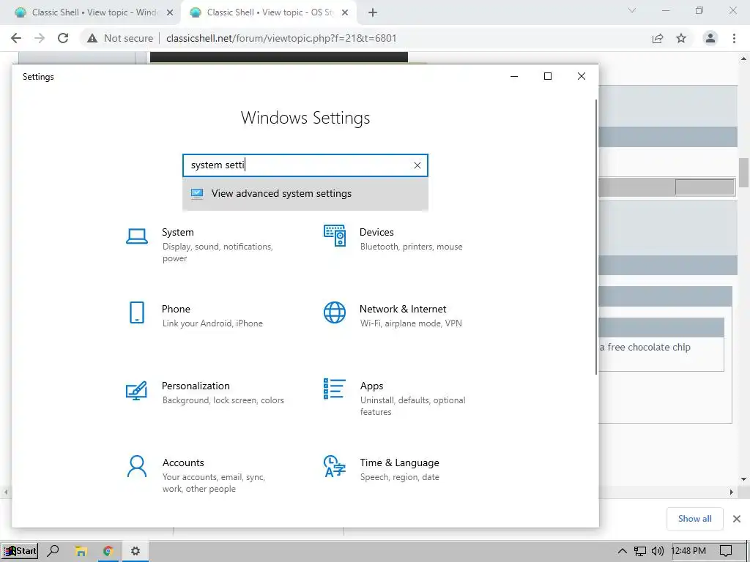The width and height of the screenshot is (750, 562).
Task: Open the Personalization settings icon
Action: 136,391
